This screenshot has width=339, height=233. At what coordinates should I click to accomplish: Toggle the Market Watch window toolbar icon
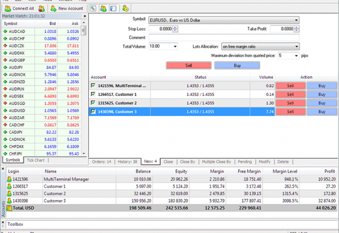coord(93,9)
